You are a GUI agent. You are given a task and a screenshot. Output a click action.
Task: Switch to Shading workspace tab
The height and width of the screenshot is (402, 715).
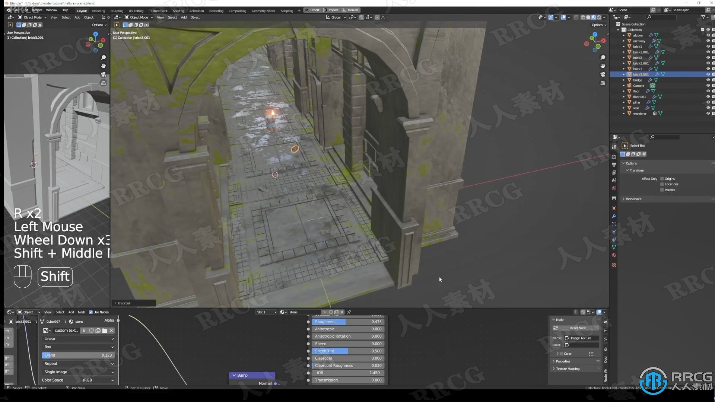coord(178,11)
